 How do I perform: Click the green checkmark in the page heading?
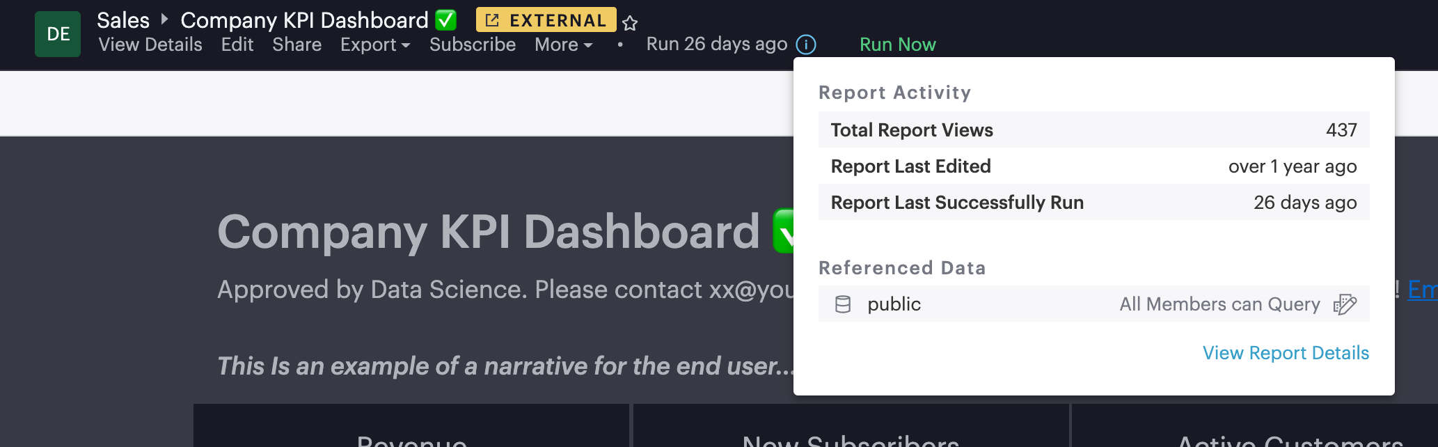[x=782, y=232]
